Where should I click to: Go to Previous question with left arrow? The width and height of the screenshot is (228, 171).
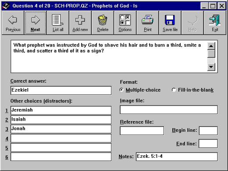(x=13, y=23)
